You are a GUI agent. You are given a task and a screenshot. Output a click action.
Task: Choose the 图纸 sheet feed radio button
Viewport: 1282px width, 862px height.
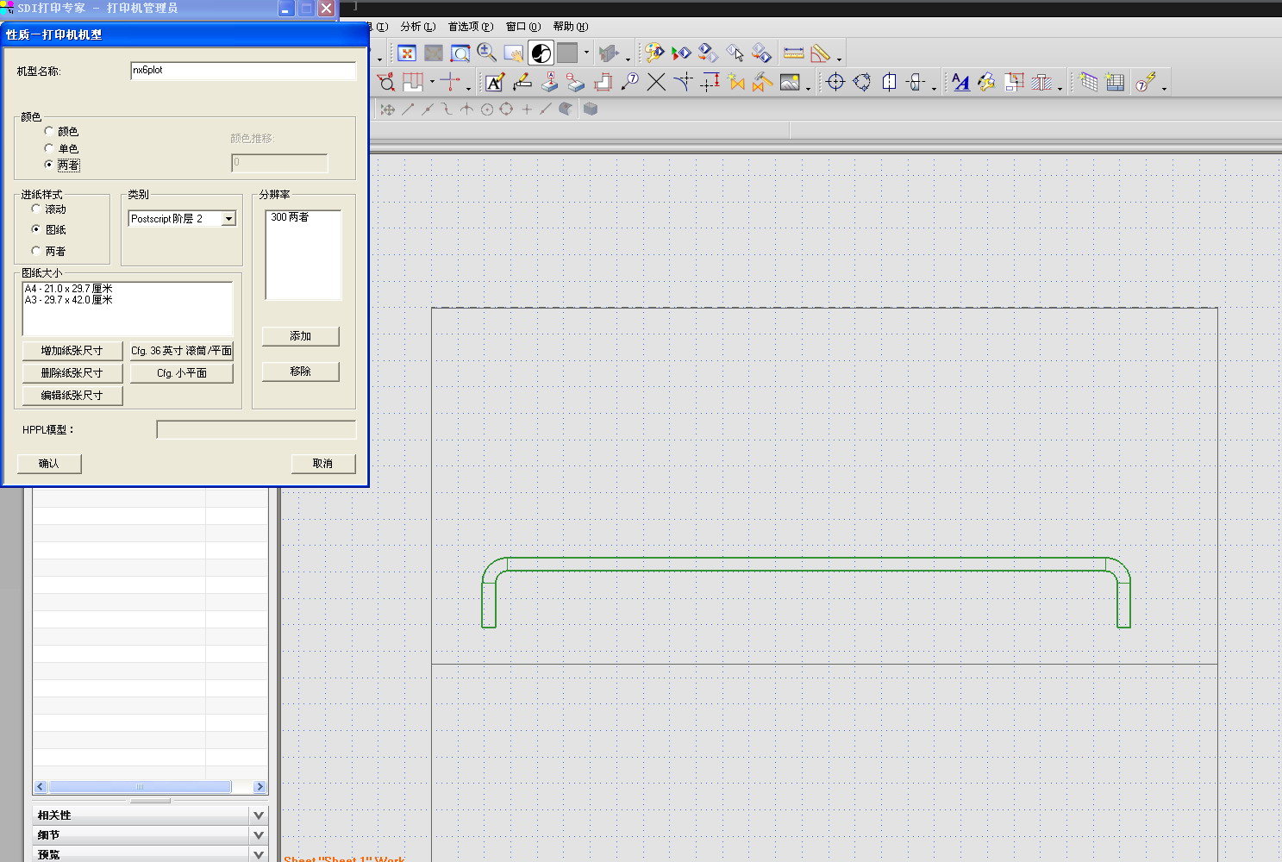pyautogui.click(x=36, y=229)
